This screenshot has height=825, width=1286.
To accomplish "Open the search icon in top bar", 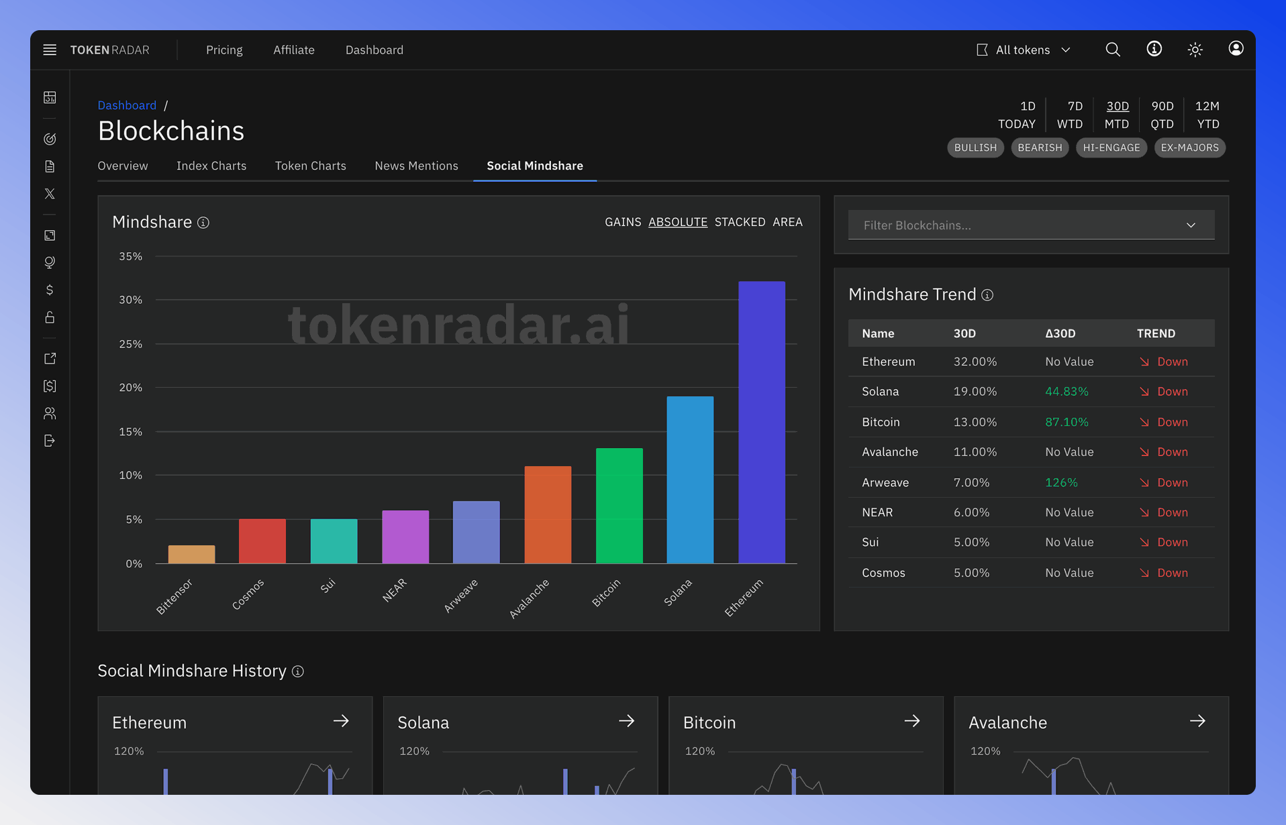I will click(1113, 50).
